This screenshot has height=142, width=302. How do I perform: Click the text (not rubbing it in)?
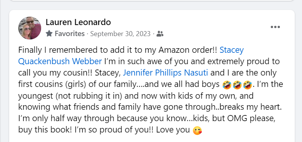(89, 96)
